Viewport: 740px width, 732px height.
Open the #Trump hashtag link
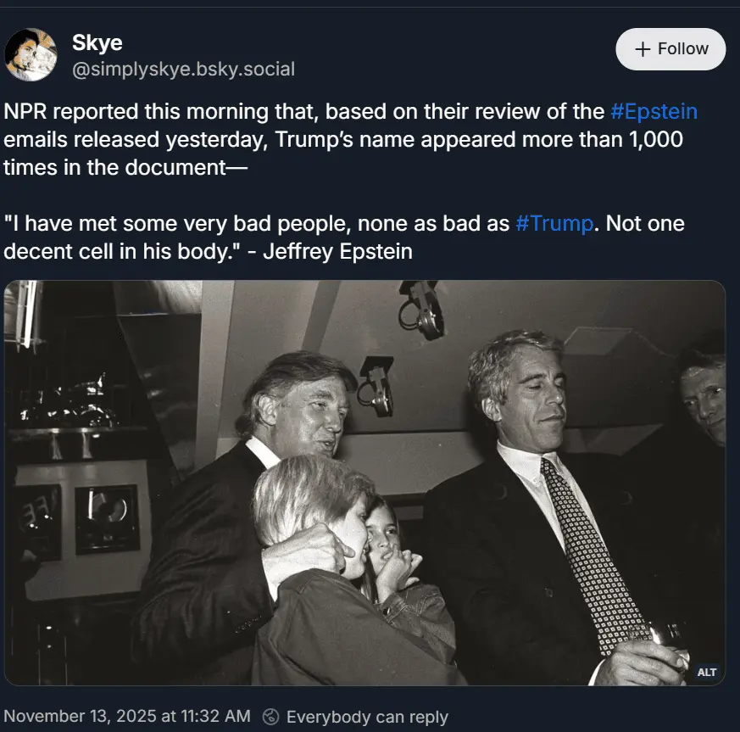click(554, 224)
